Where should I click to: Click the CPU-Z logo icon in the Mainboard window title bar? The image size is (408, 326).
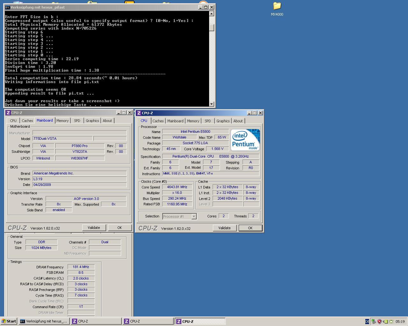click(x=8, y=113)
